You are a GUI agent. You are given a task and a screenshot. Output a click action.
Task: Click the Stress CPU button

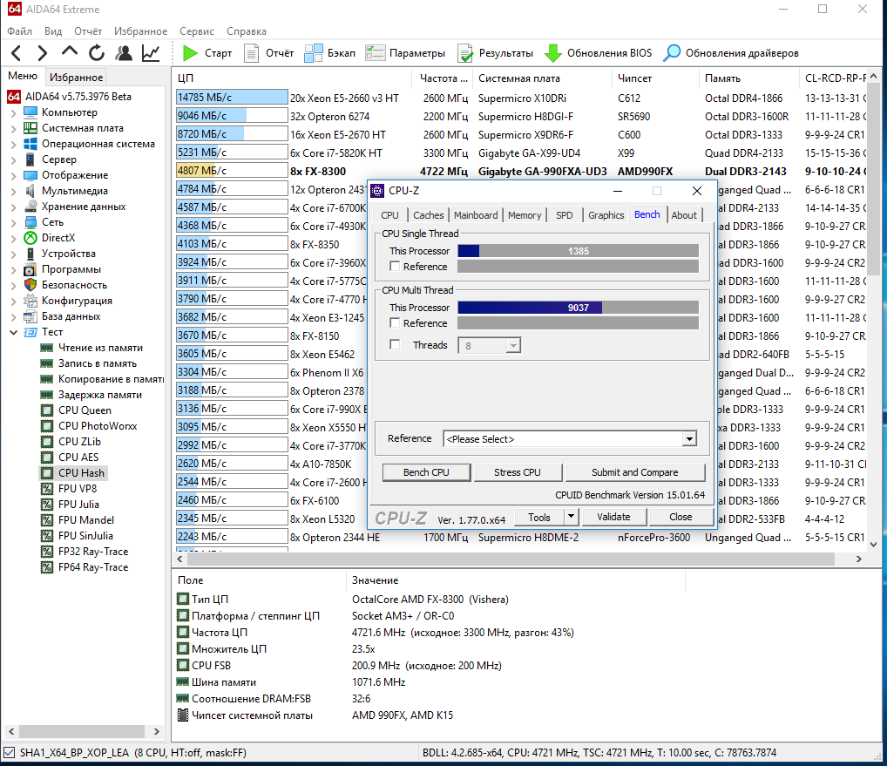pos(517,472)
